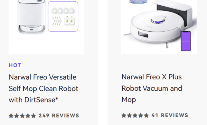Select the fifth star in 41 reviews rating

pyautogui.click(x=146, y=116)
